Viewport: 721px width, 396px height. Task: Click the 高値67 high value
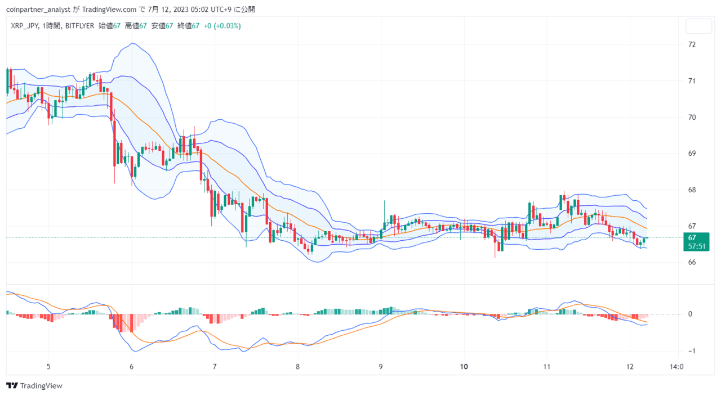pyautogui.click(x=136, y=26)
